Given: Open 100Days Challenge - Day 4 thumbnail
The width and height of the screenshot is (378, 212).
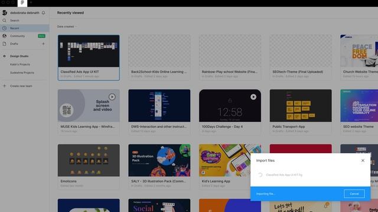Looking at the screenshot, I should (x=230, y=106).
